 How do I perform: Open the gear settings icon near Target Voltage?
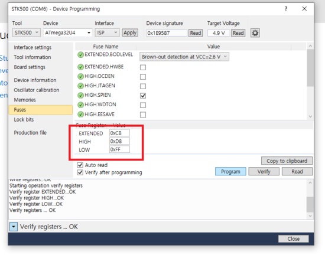pyautogui.click(x=255, y=33)
